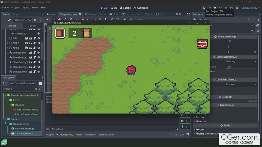Open SlimeEnemy's attached script icon
Viewport: 262px width, 147px height.
(35, 53)
